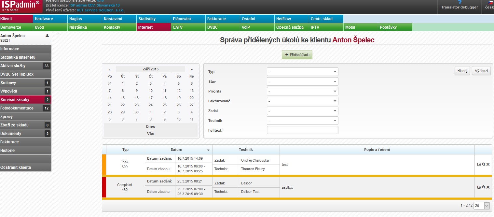Click the Popis a řešení column header
Screen dimensions: 494x217
click(377, 150)
